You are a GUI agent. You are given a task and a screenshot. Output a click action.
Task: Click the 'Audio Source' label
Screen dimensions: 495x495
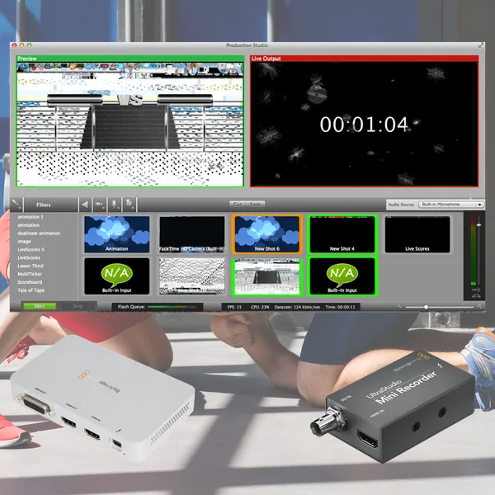coord(401,205)
